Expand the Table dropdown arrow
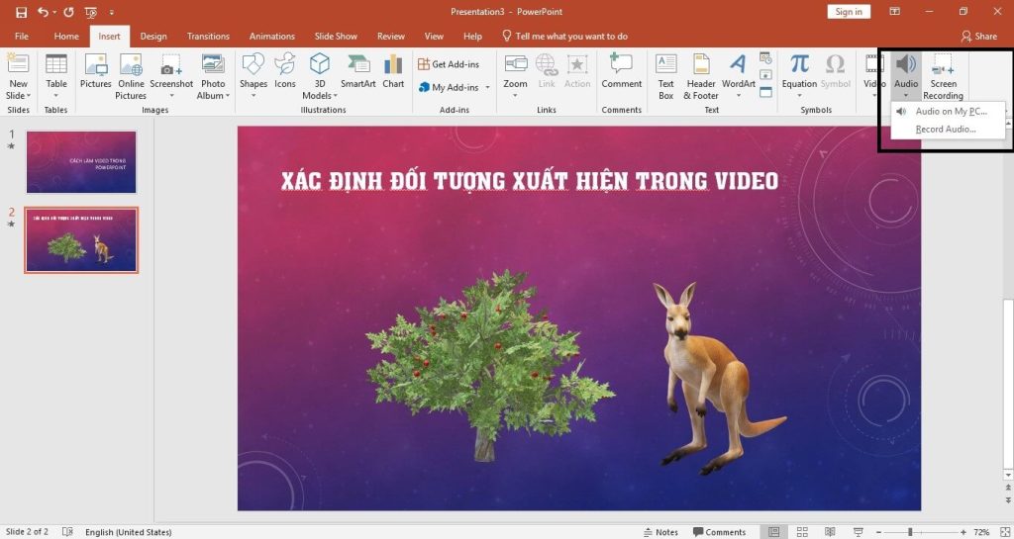This screenshot has height=539, width=1014. point(56,96)
